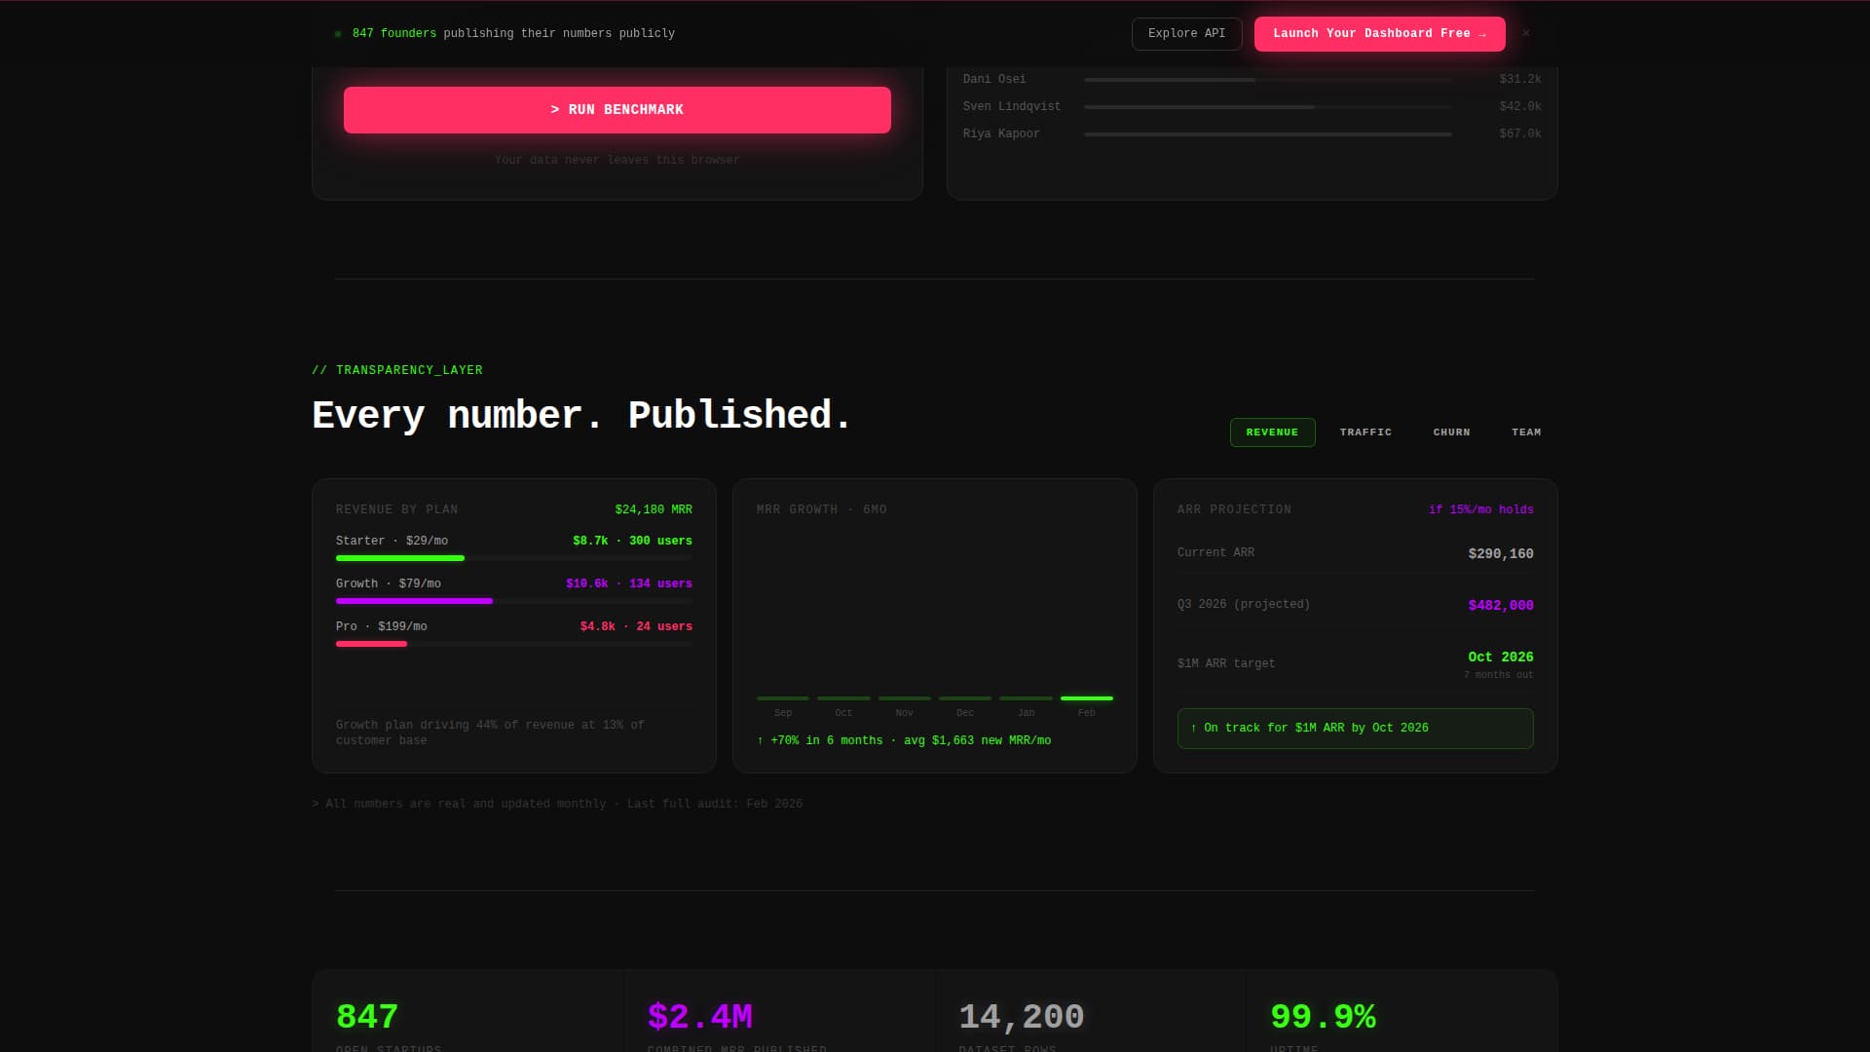Click 'if 15%/mo holds' label

pyautogui.click(x=1480, y=509)
